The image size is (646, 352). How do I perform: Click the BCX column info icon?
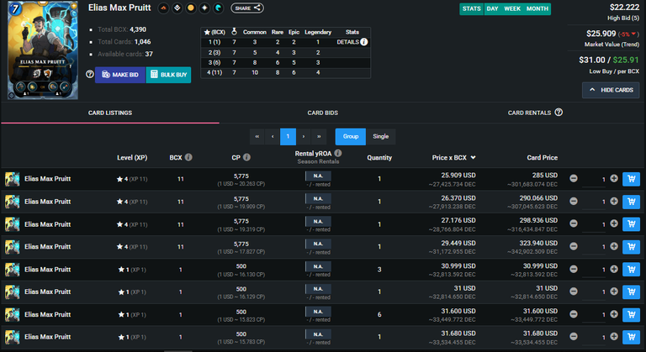pos(188,157)
